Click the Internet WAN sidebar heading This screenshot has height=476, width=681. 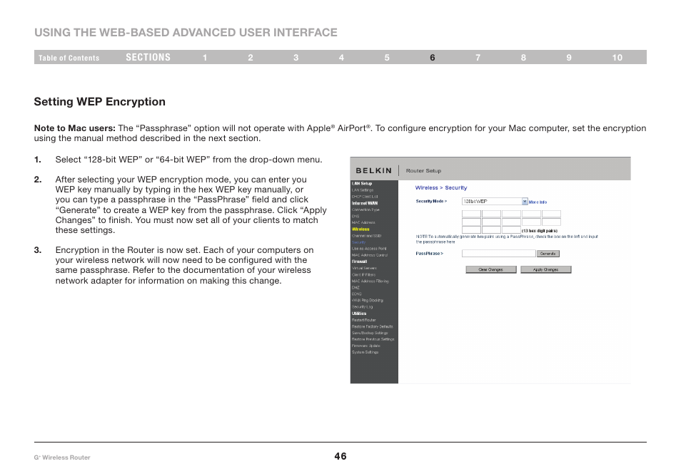(365, 203)
